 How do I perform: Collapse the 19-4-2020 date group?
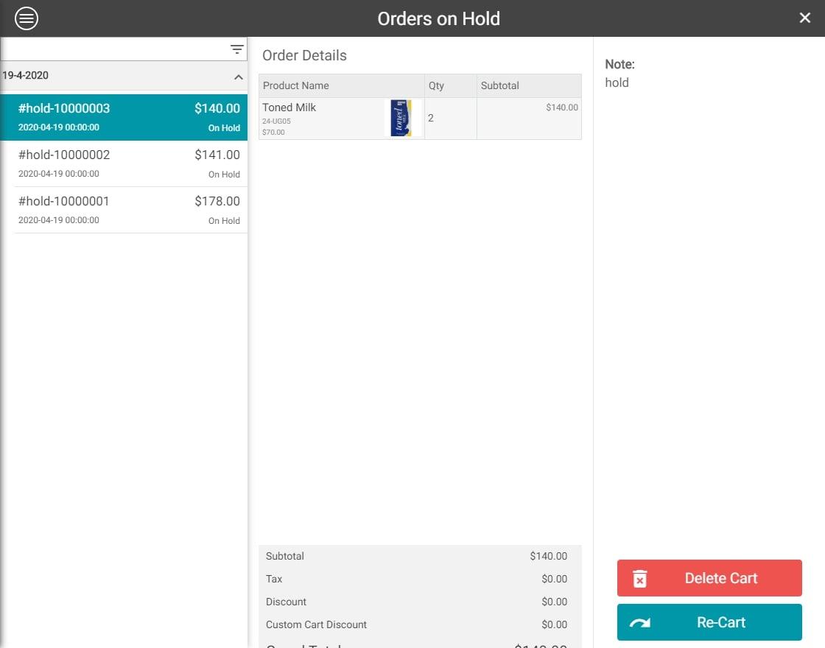click(x=238, y=77)
